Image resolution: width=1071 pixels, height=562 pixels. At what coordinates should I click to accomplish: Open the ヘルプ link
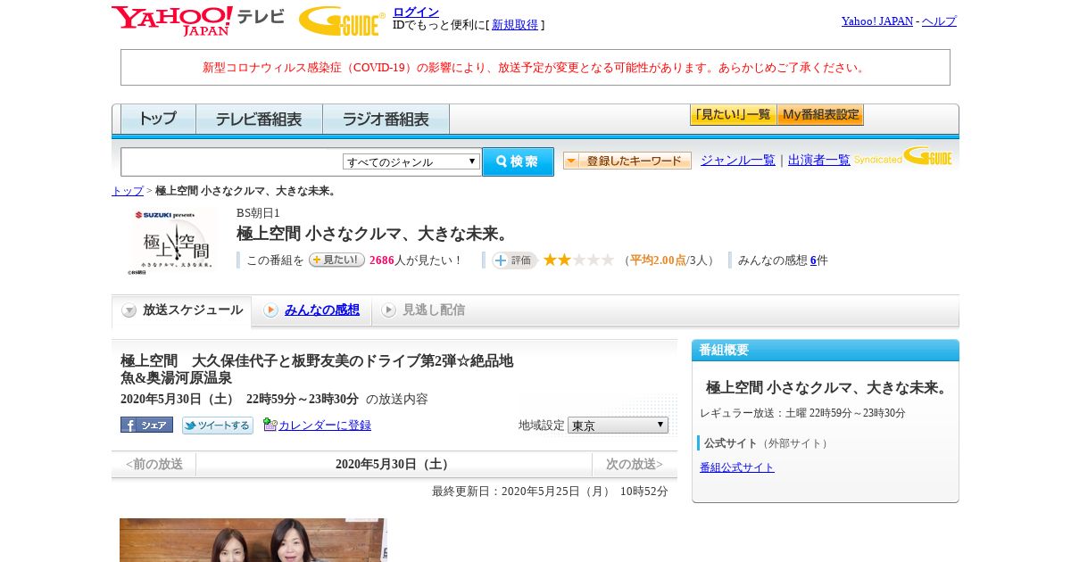(939, 21)
